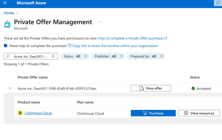Remove the Status filter
222x140 pixels.
pyautogui.click(x=86, y=56)
